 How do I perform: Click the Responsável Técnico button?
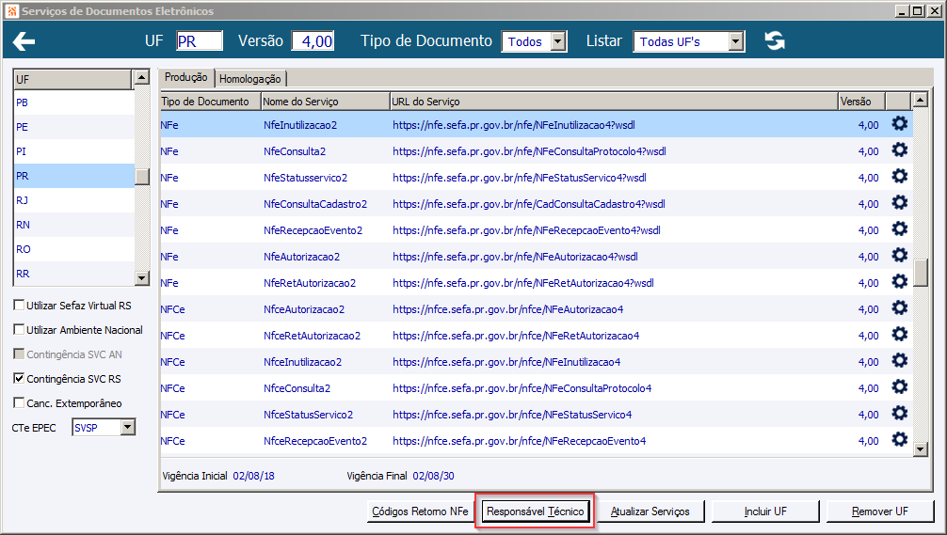tap(535, 511)
